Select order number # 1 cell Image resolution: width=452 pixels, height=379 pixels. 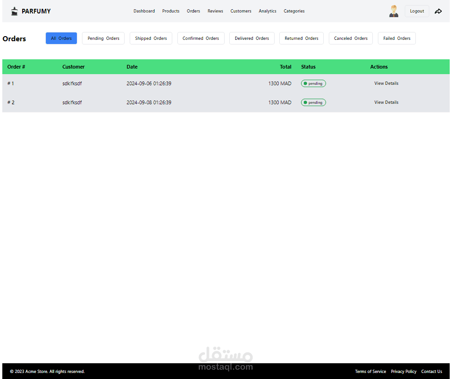click(11, 83)
